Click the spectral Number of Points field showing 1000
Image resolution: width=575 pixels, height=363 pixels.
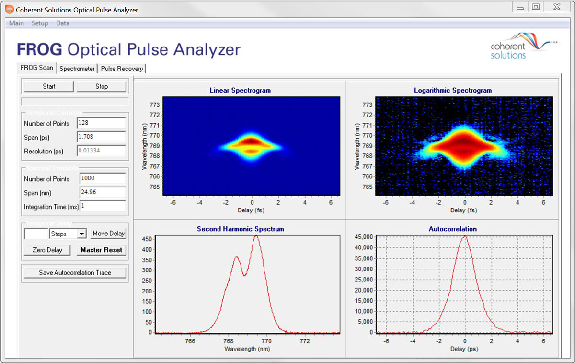click(103, 178)
